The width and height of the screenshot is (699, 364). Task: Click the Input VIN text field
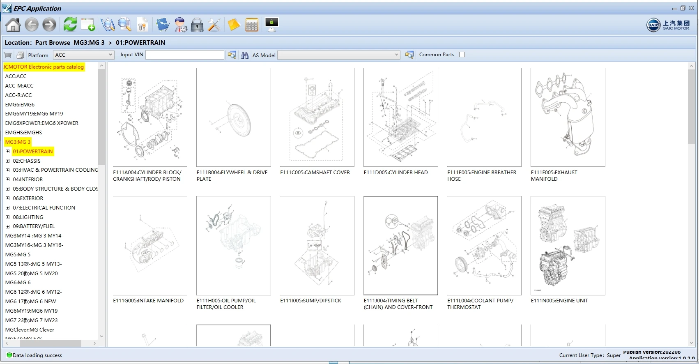click(184, 55)
